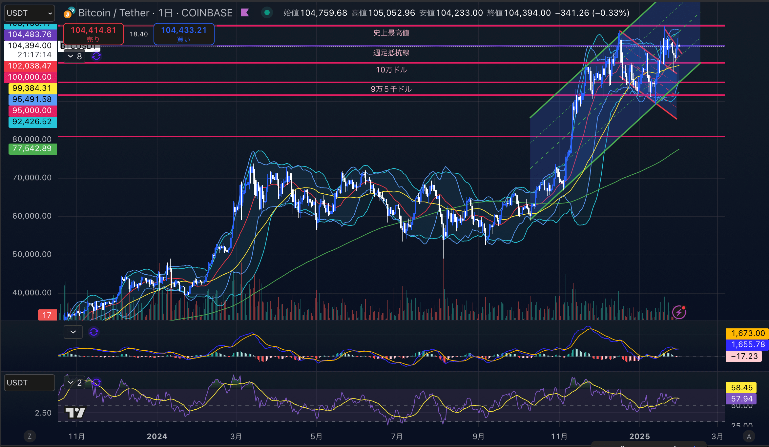Click the pink −17.23 histogram value label
This screenshot has width=769, height=447.
click(743, 356)
